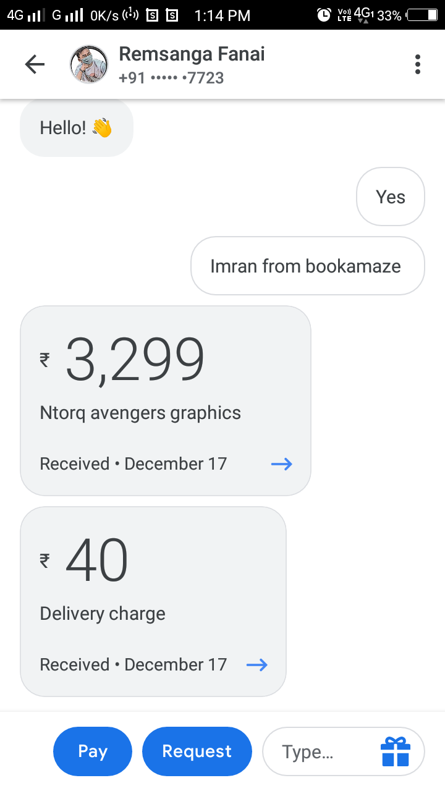Screen dimensions: 445x791
Task: Tap the Yes message bubble
Action: tap(391, 197)
